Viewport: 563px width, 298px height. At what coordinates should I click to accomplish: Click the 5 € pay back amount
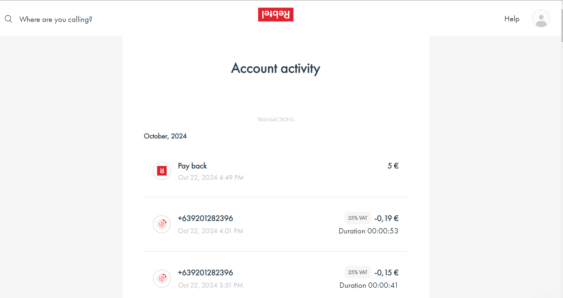(x=393, y=166)
